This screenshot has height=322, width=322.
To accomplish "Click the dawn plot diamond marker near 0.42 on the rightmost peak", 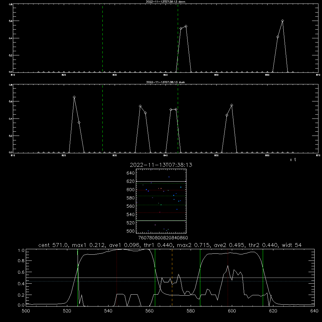I will tap(278, 37).
